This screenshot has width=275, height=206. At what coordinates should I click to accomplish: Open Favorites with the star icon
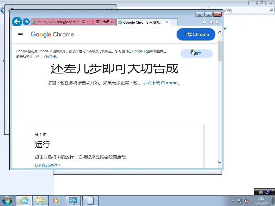coord(211,21)
